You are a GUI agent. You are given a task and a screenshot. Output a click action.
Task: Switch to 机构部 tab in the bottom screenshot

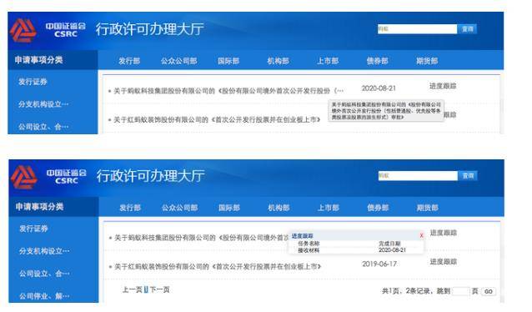coord(279,208)
